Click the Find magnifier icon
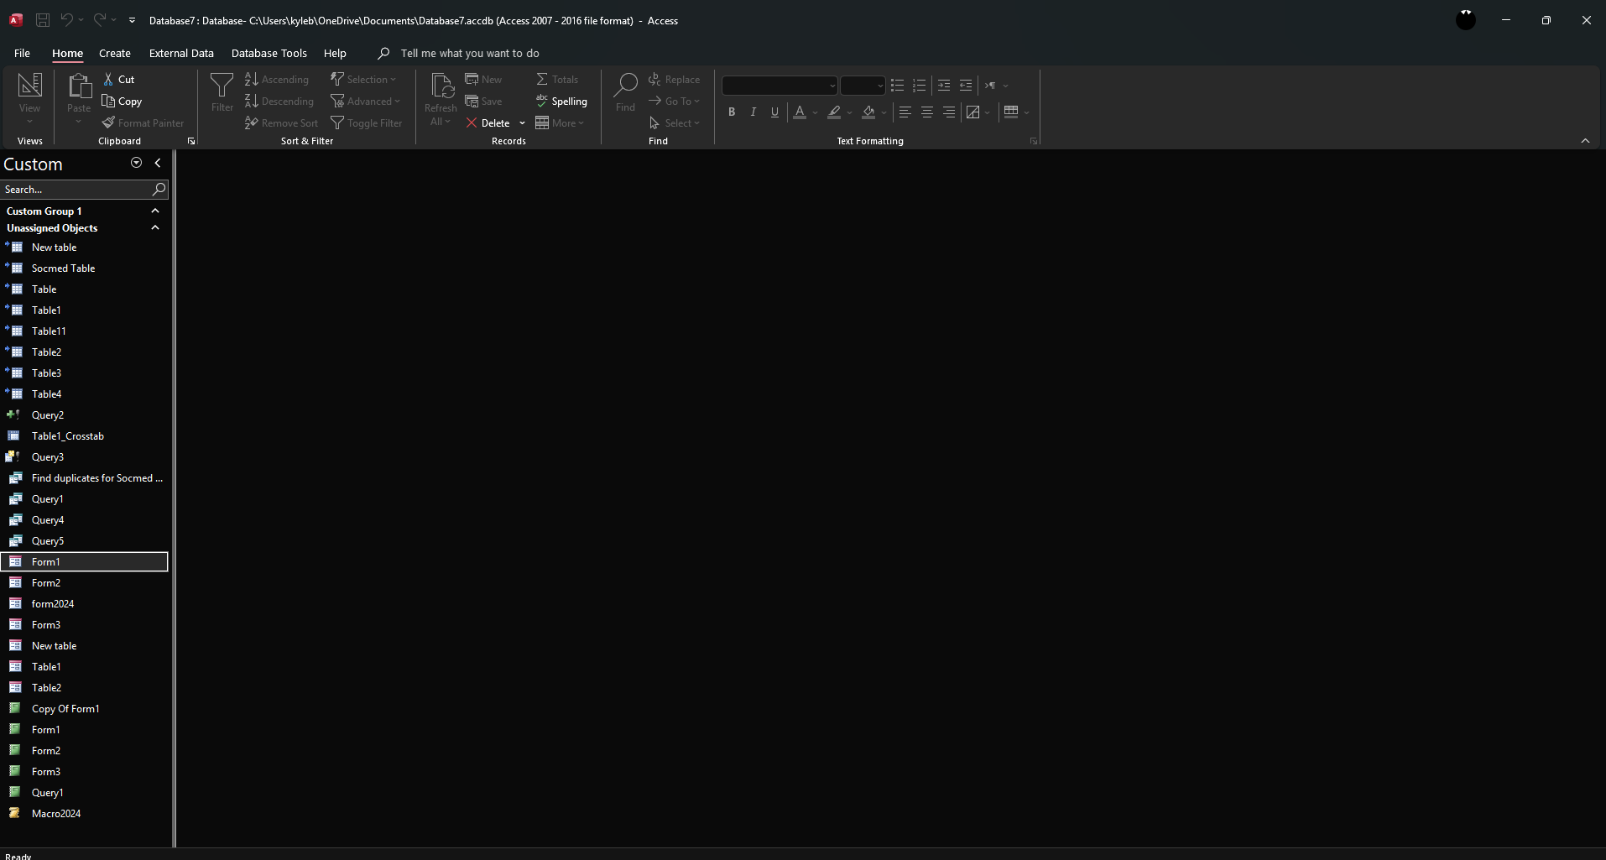Screen dimensions: 1606x860 pos(625,85)
